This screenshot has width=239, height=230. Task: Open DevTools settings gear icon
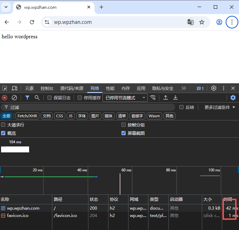[x=213, y=88]
